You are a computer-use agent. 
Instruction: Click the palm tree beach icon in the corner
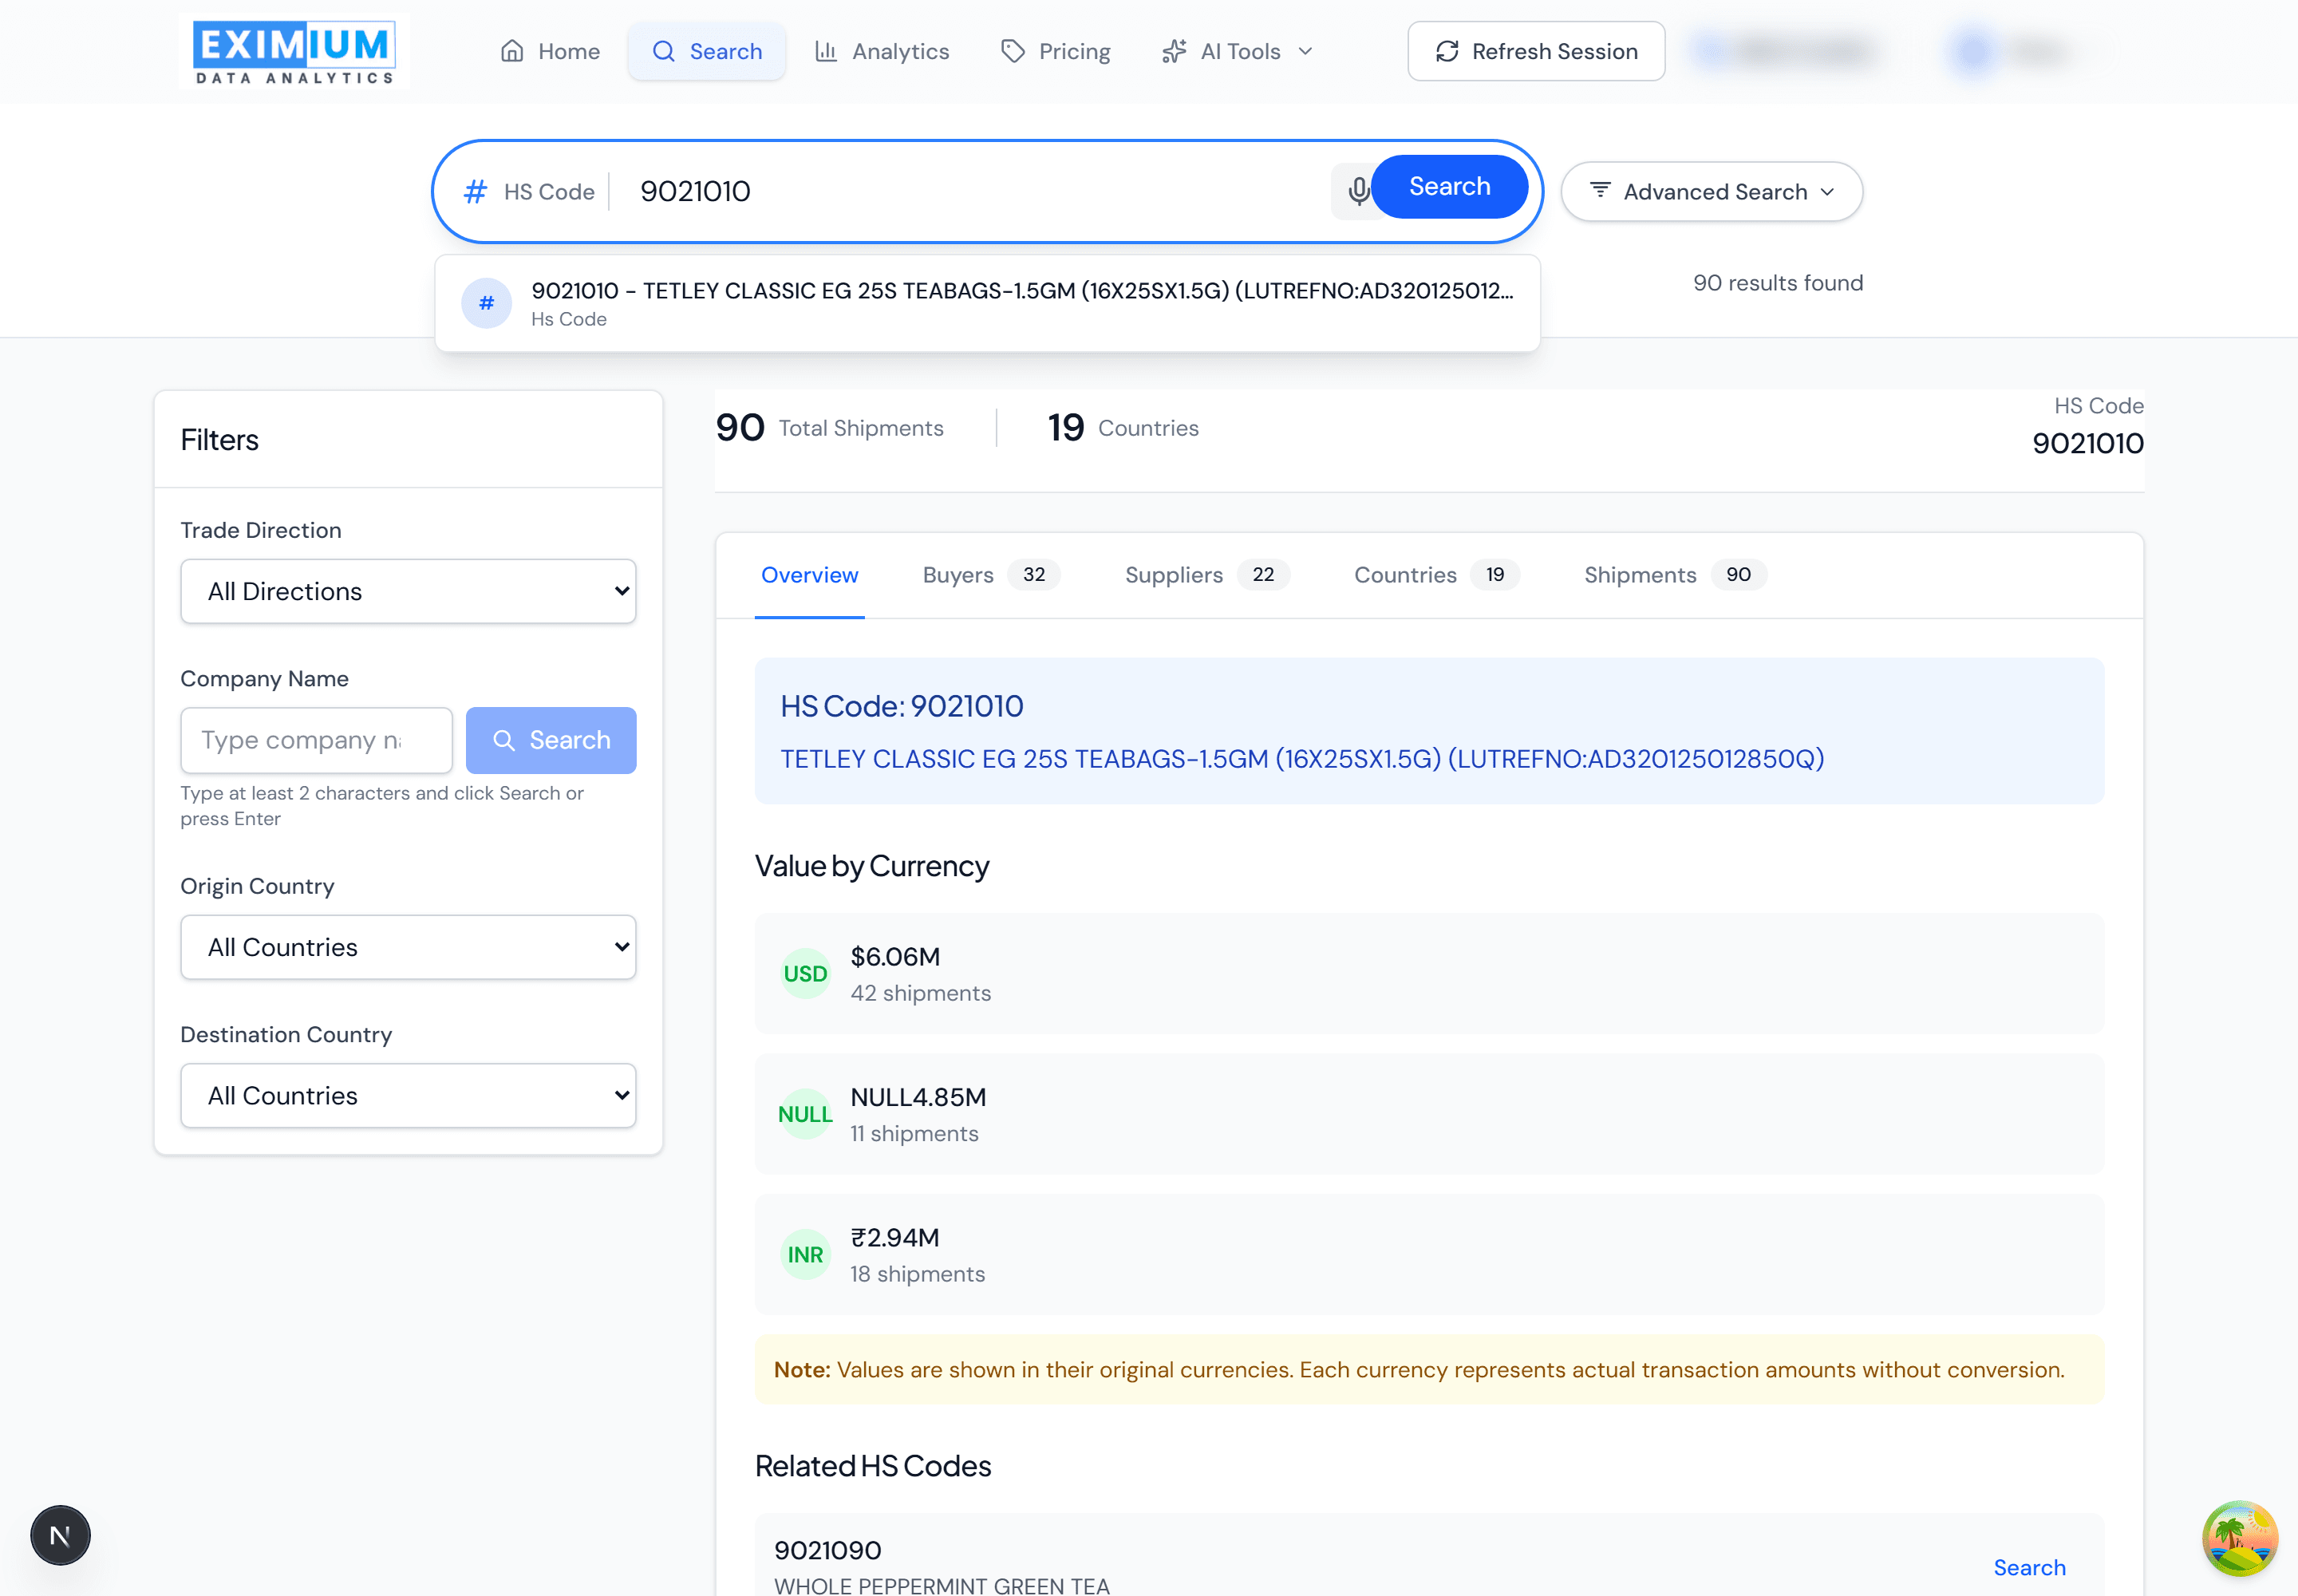point(2239,1538)
